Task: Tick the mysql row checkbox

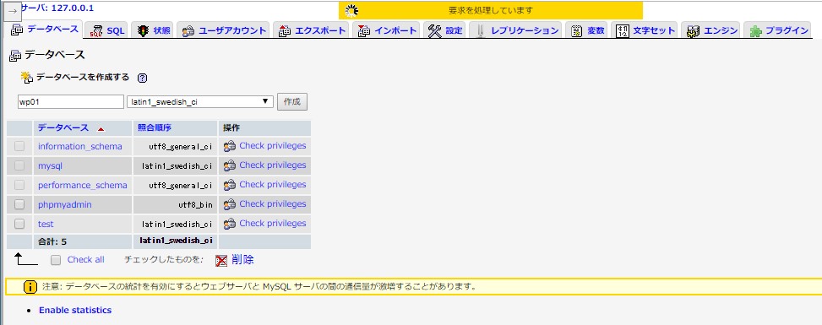Action: click(19, 165)
